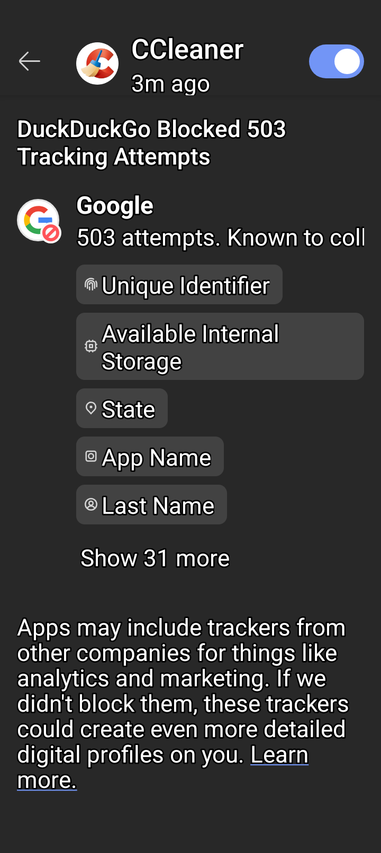Screen dimensions: 381x853
Task: Tap the person icon for Last Name
Action: click(91, 504)
